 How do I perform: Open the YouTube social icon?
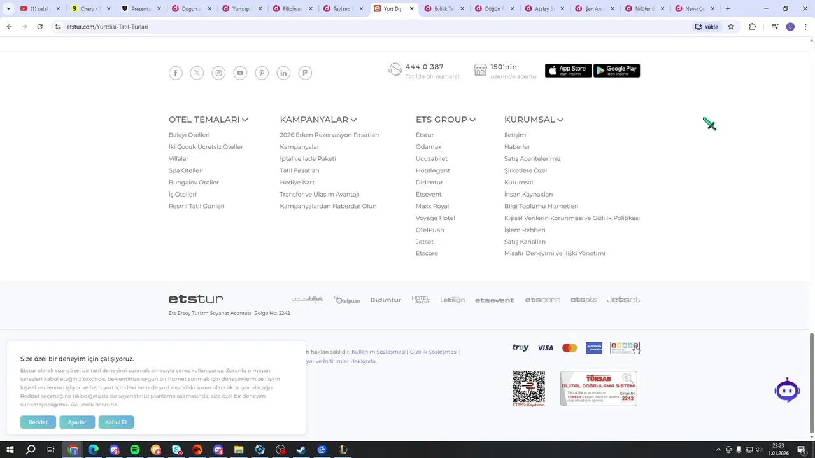click(x=240, y=73)
